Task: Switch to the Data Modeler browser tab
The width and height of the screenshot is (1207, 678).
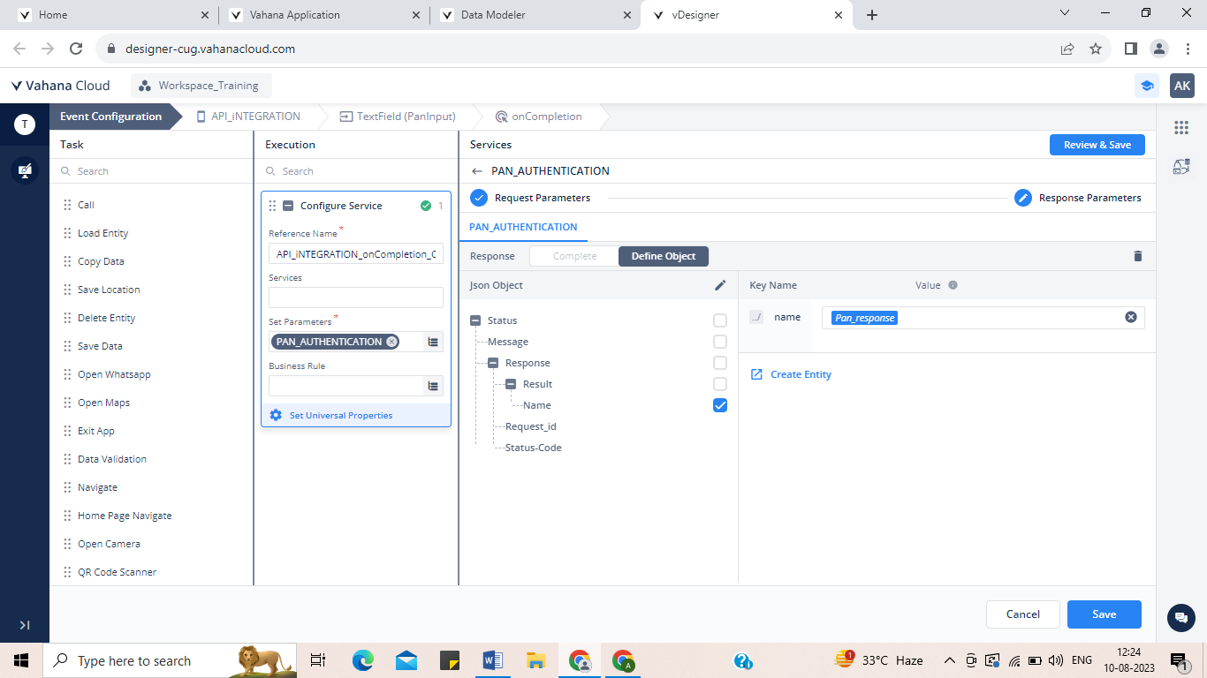Action: pyautogui.click(x=538, y=15)
